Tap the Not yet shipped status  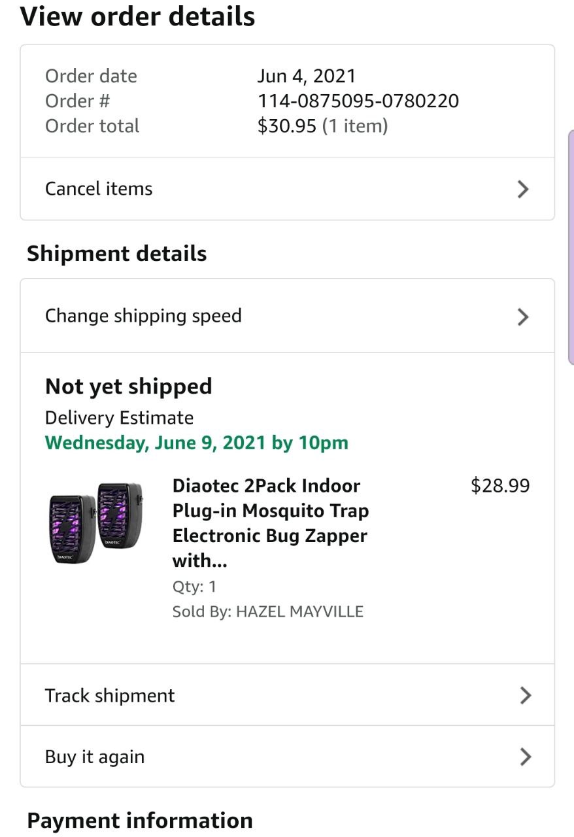(129, 386)
